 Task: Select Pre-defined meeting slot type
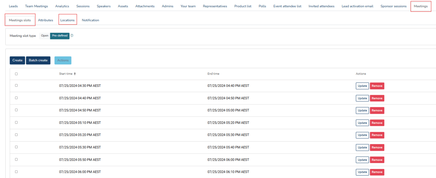[x=60, y=36]
